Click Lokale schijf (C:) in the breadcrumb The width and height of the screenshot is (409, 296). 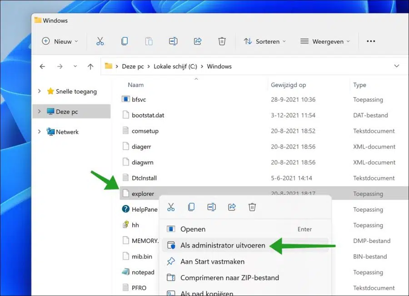(175, 66)
